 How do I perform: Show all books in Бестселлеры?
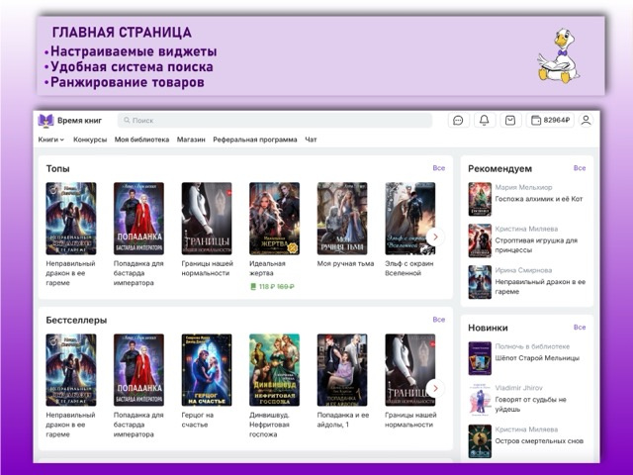[x=439, y=320]
